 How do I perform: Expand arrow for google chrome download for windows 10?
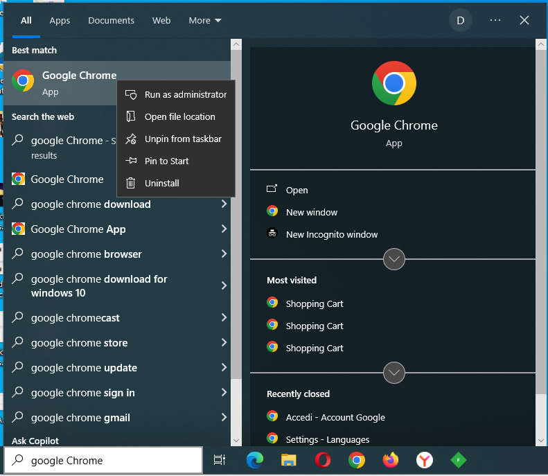[224, 285]
